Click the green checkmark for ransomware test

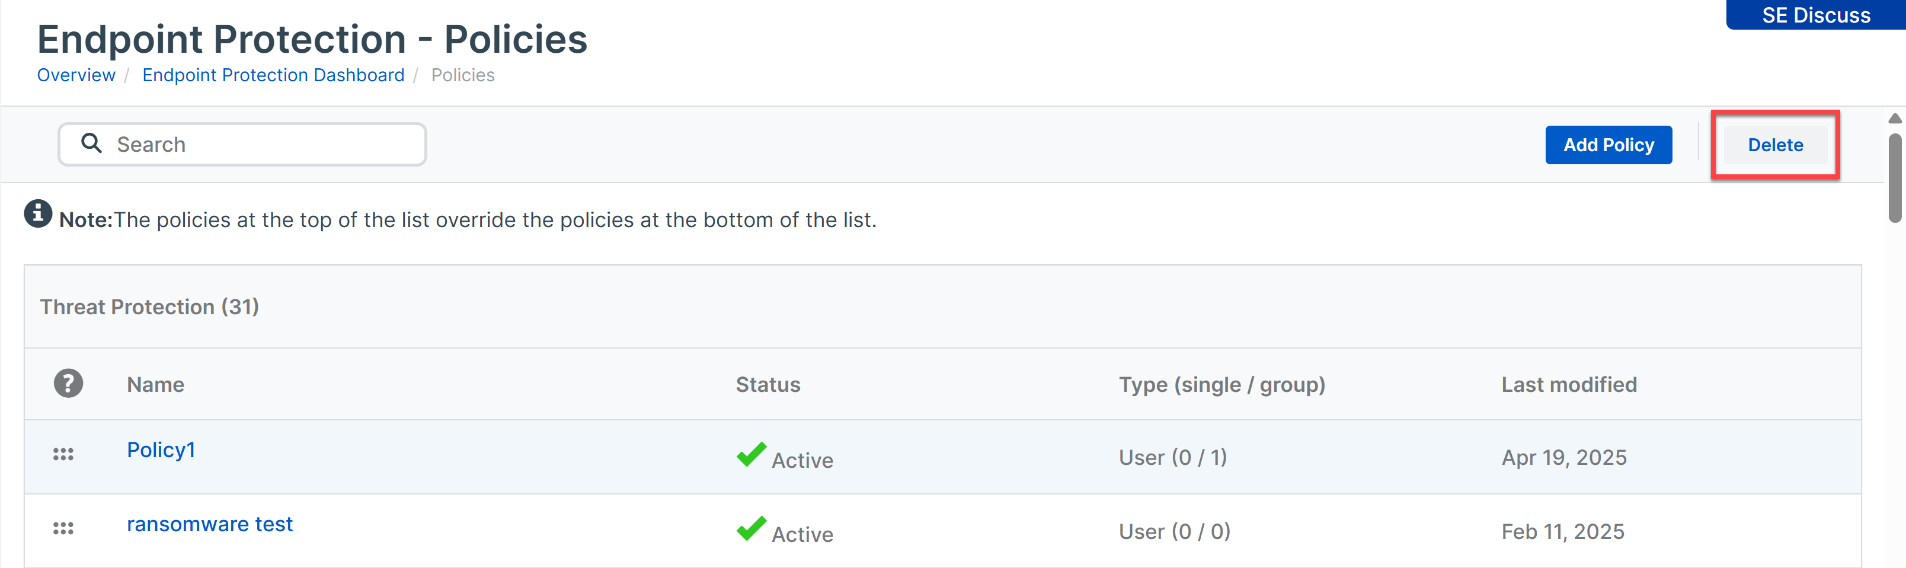pyautogui.click(x=751, y=528)
